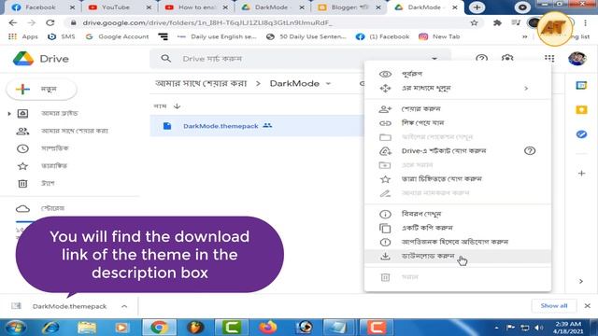Image resolution: width=598 pixels, height=336 pixels.
Task: Open the Chrome extensions puzzle icon
Action: (x=497, y=22)
